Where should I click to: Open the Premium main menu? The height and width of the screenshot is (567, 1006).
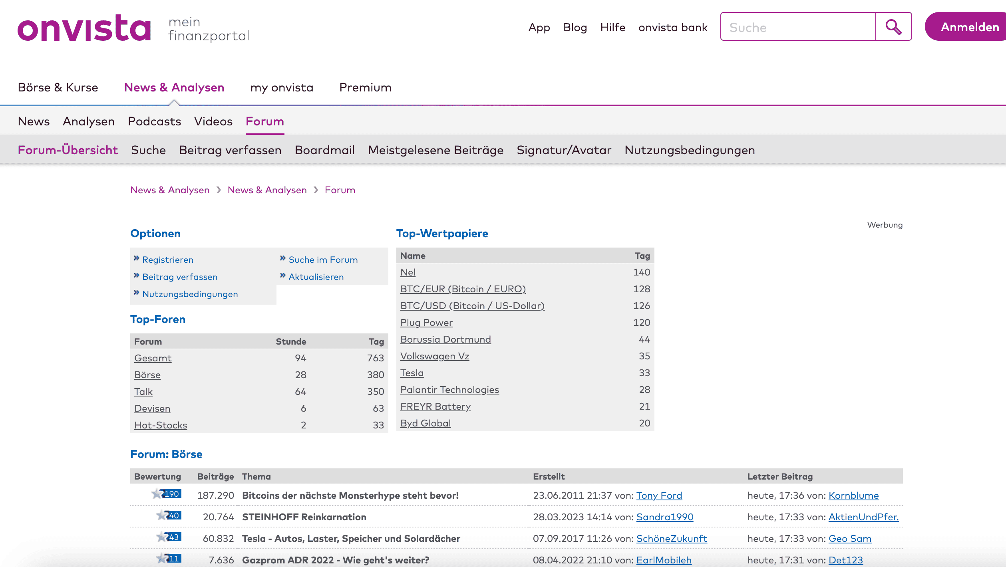(365, 87)
